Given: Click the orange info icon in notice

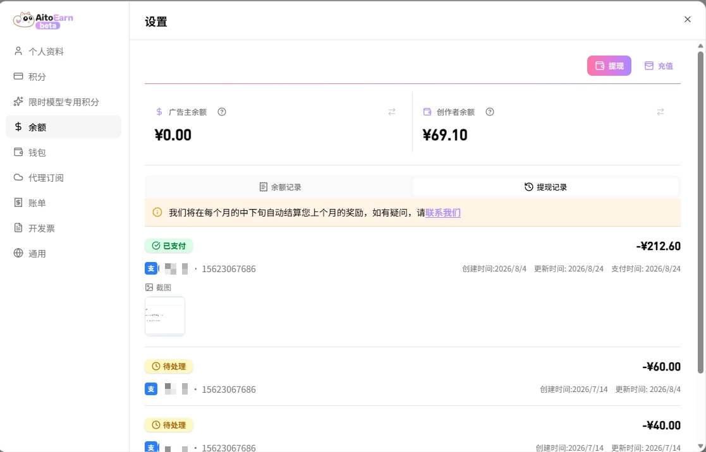Looking at the screenshot, I should [x=157, y=212].
